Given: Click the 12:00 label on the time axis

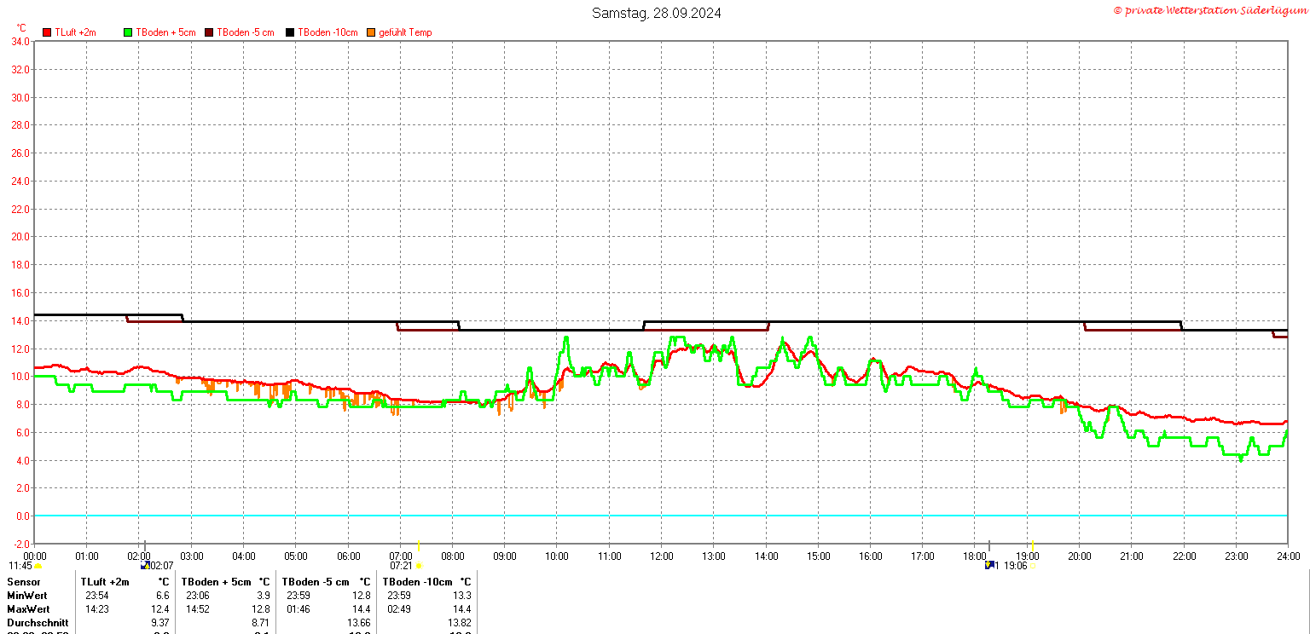Looking at the screenshot, I should (x=661, y=556).
